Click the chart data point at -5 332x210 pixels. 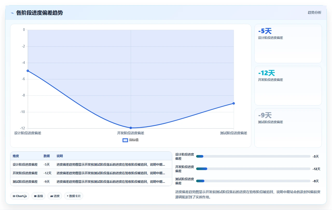[28, 71]
